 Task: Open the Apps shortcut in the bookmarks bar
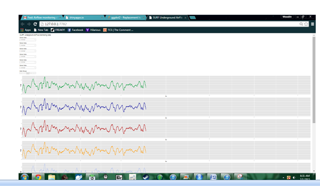pos(26,30)
